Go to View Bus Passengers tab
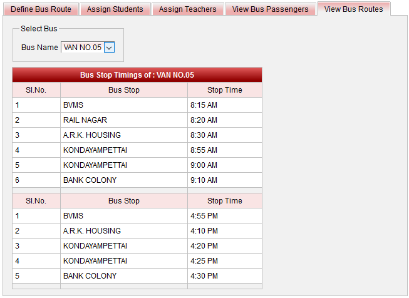This screenshot has width=409, height=298. pyautogui.click(x=270, y=9)
